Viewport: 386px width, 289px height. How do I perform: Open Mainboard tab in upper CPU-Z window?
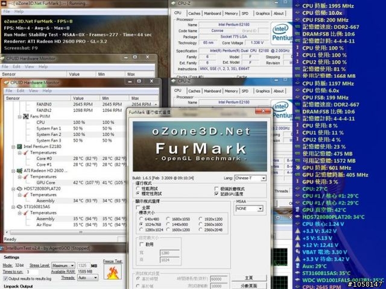(212, 13)
